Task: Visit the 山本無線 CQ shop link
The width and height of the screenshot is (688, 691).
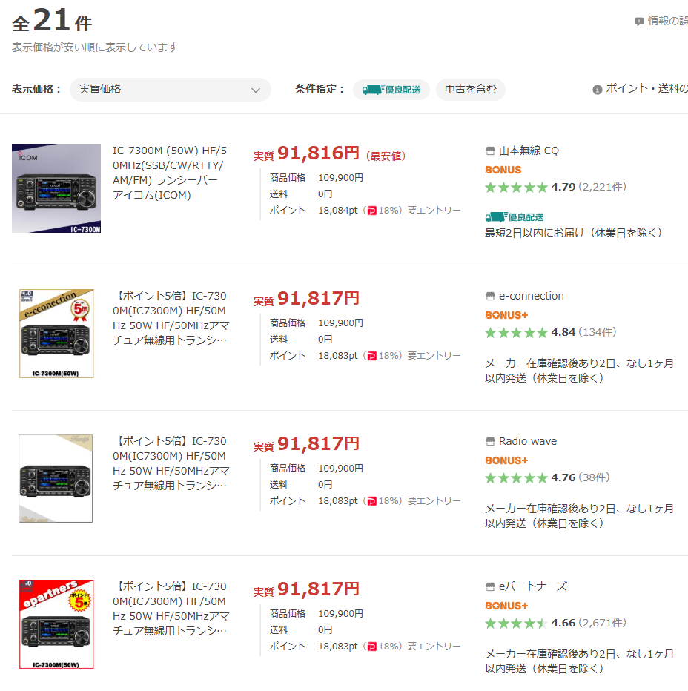Action: [529, 151]
